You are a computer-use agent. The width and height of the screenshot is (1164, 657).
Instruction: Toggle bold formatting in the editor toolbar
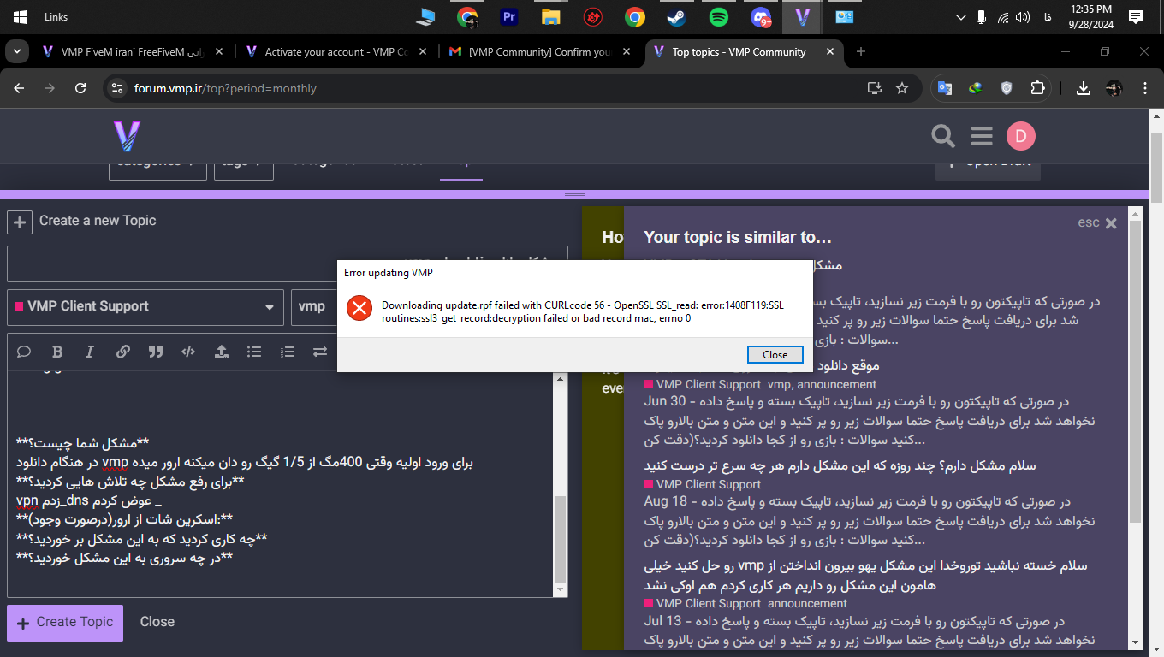pyautogui.click(x=57, y=352)
